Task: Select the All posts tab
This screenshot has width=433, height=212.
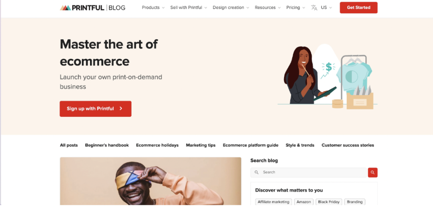Action: coord(69,145)
